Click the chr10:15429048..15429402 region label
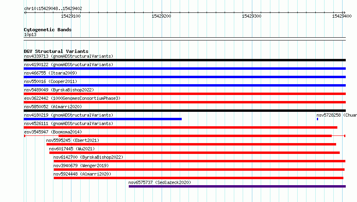 [53, 8]
